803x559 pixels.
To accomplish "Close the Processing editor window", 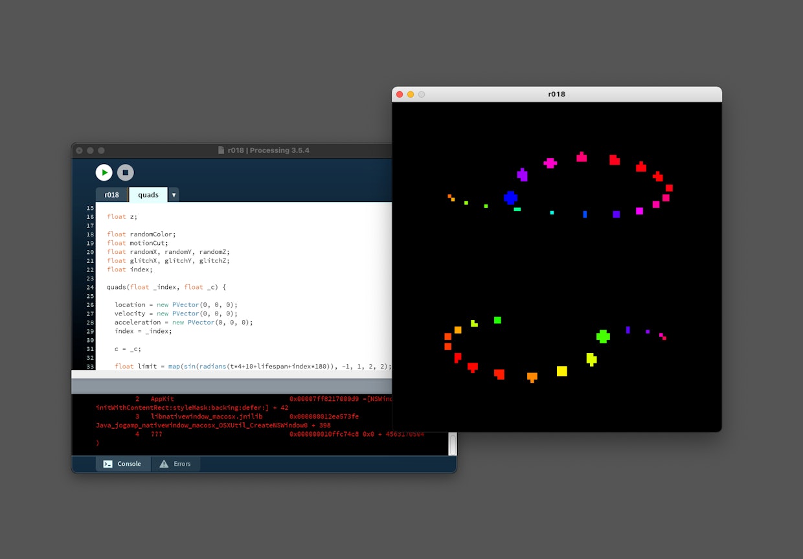I will [x=79, y=150].
